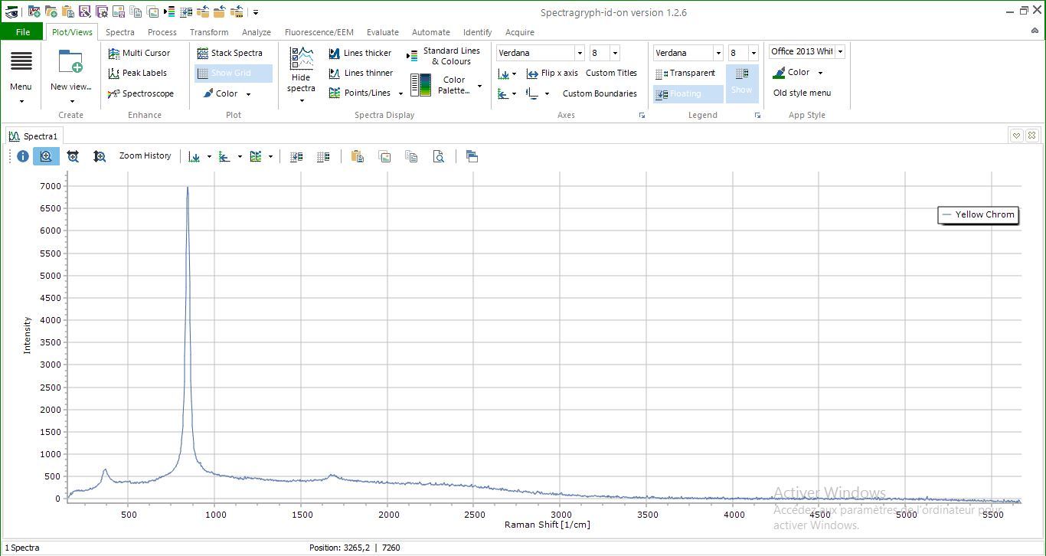Toggle legend Show button
The width and height of the screenshot is (1046, 556).
click(742, 83)
